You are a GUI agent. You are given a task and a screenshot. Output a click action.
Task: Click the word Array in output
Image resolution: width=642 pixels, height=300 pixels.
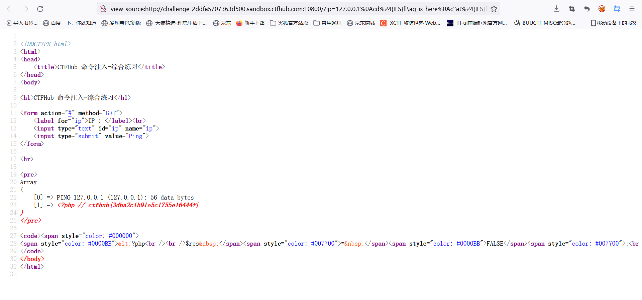tap(28, 182)
